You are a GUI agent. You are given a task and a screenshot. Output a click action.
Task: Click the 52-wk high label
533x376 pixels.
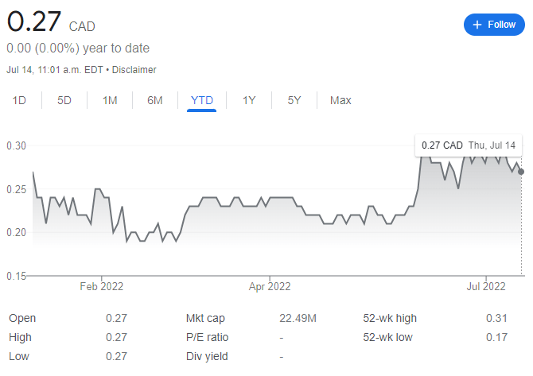click(x=390, y=318)
